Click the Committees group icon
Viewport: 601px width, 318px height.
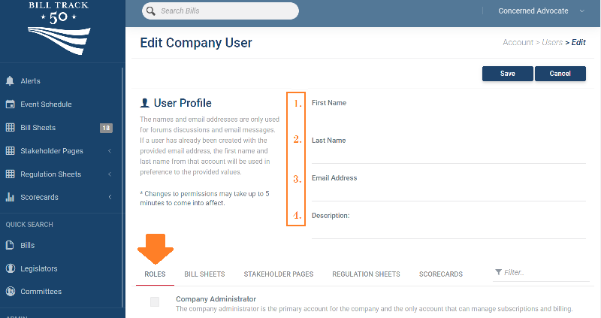click(x=10, y=292)
